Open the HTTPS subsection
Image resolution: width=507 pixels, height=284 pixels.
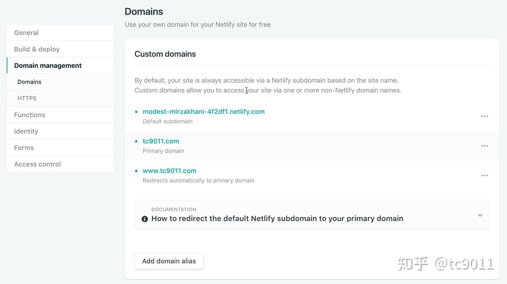pos(27,98)
